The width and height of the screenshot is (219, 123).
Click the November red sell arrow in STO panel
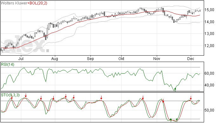click(x=163, y=101)
